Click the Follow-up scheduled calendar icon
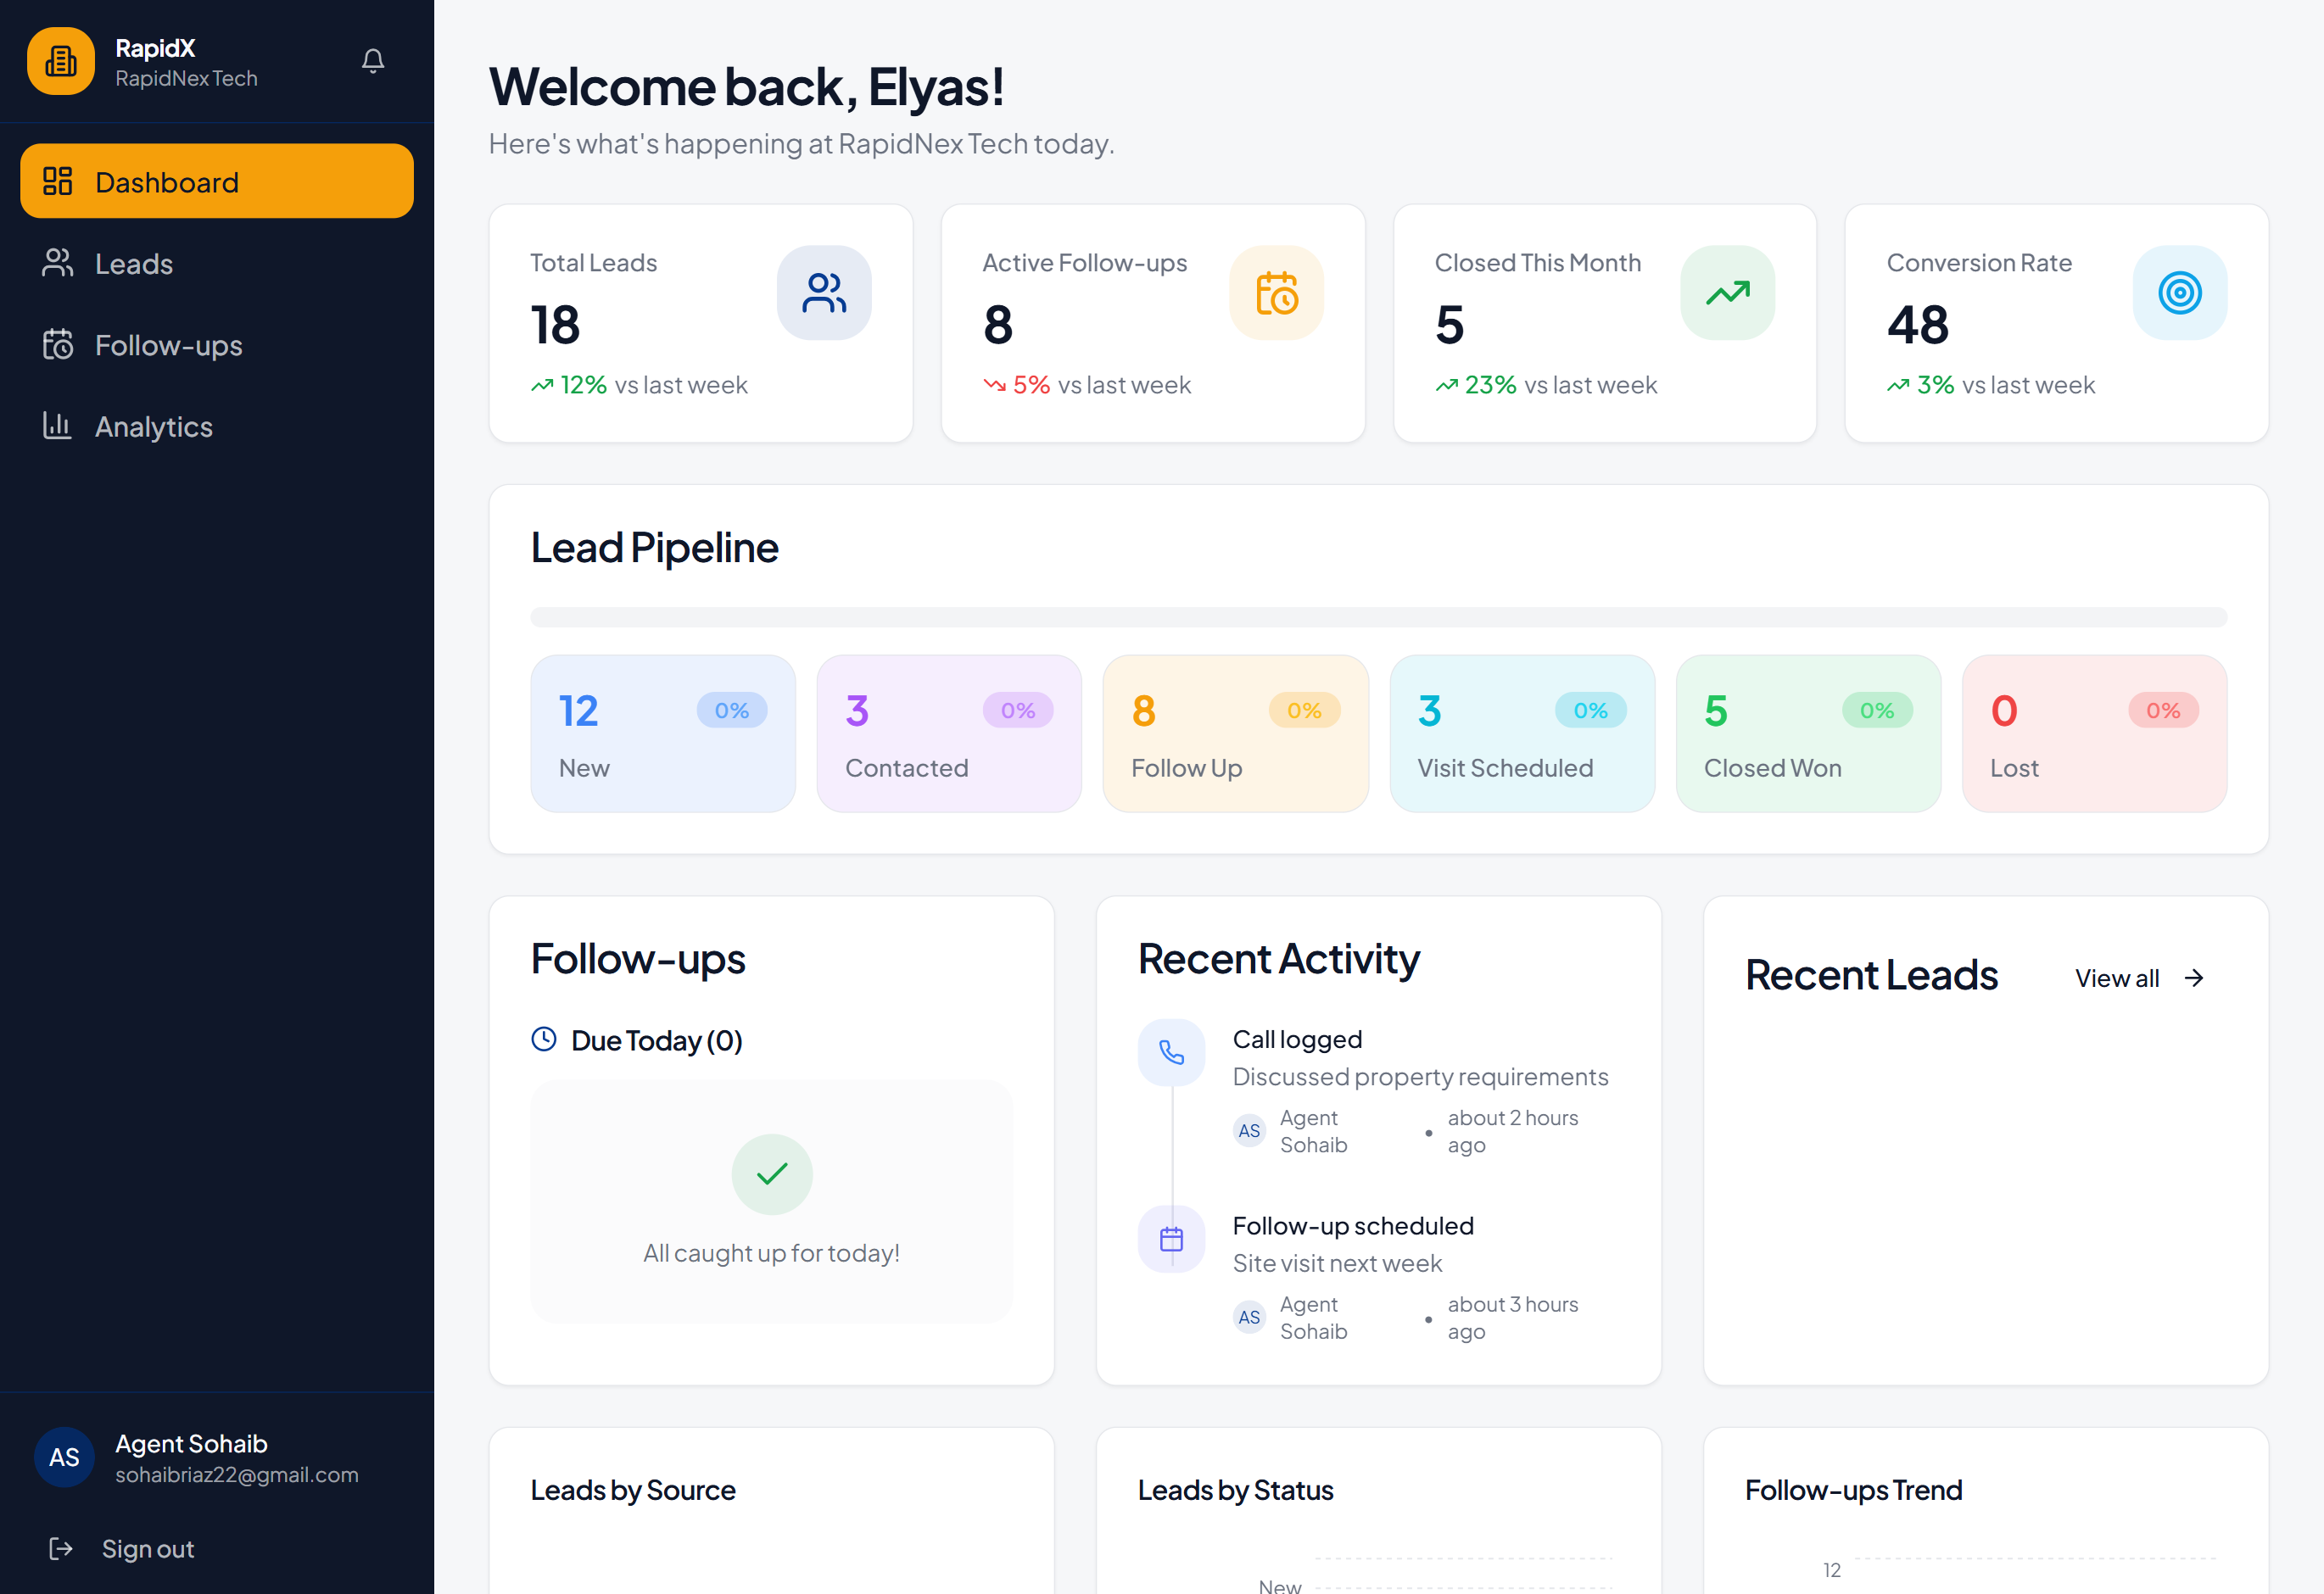The width and height of the screenshot is (2324, 1594). point(1171,1238)
